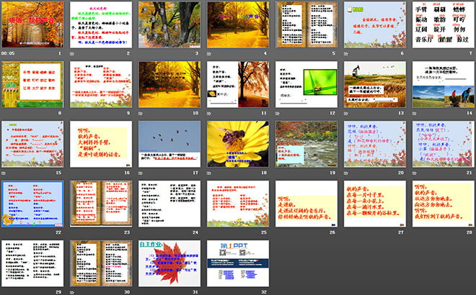Screen dimensions: 476x295
Task: Select slide 24 black two-column text thumbnail
Action: [x=169, y=204]
